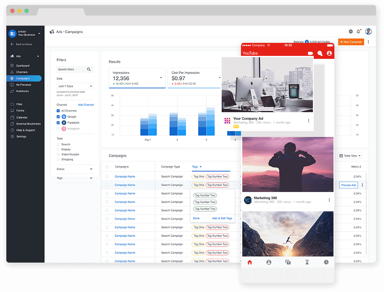Image resolution: width=384 pixels, height=292 pixels.
Task: Select Campaigns in the sidebar
Action: pyautogui.click(x=24, y=78)
